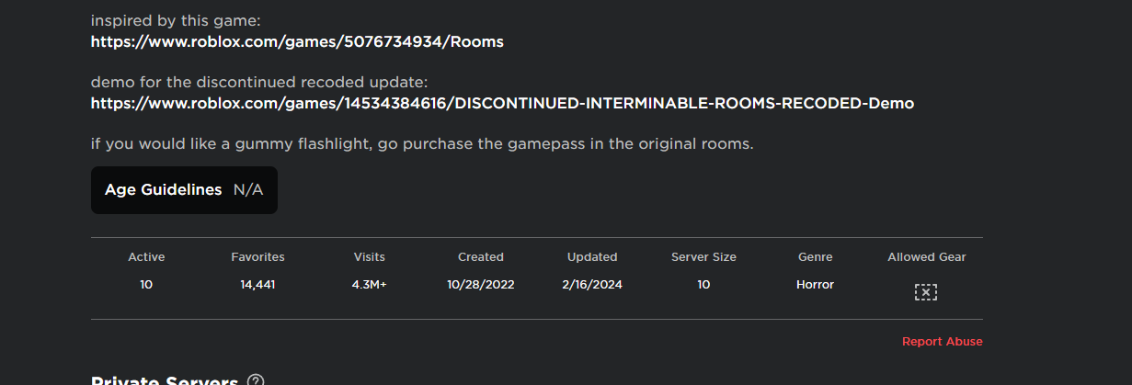The width and height of the screenshot is (1132, 385).
Task: Click the Active column label
Action: [x=146, y=257]
